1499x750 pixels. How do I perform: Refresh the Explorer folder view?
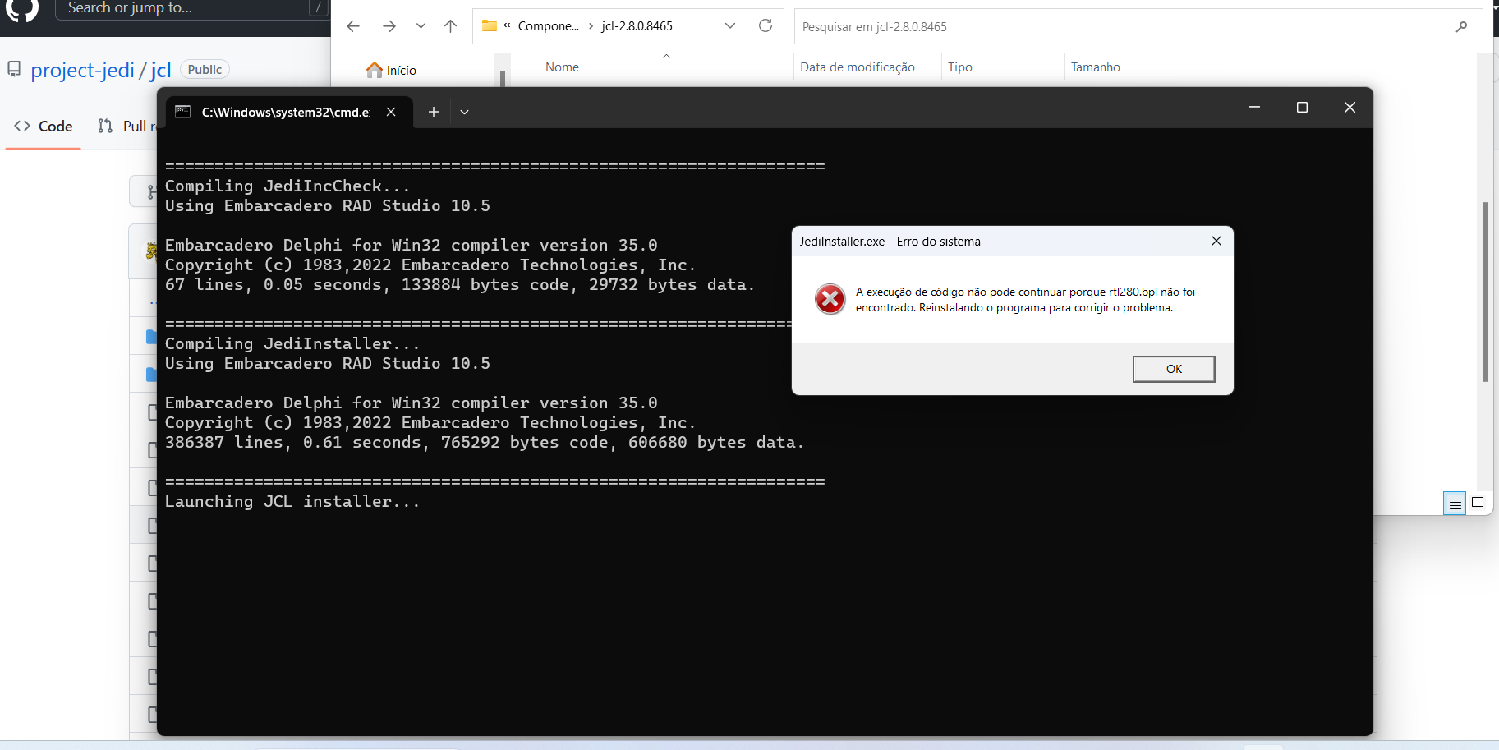click(x=766, y=26)
